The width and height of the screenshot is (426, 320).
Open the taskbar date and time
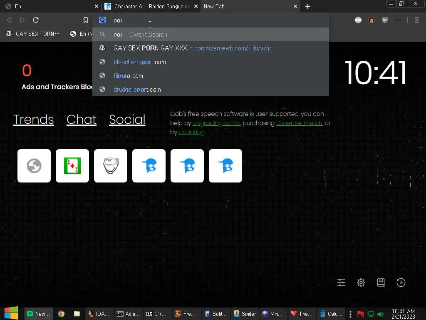pyautogui.click(x=403, y=314)
